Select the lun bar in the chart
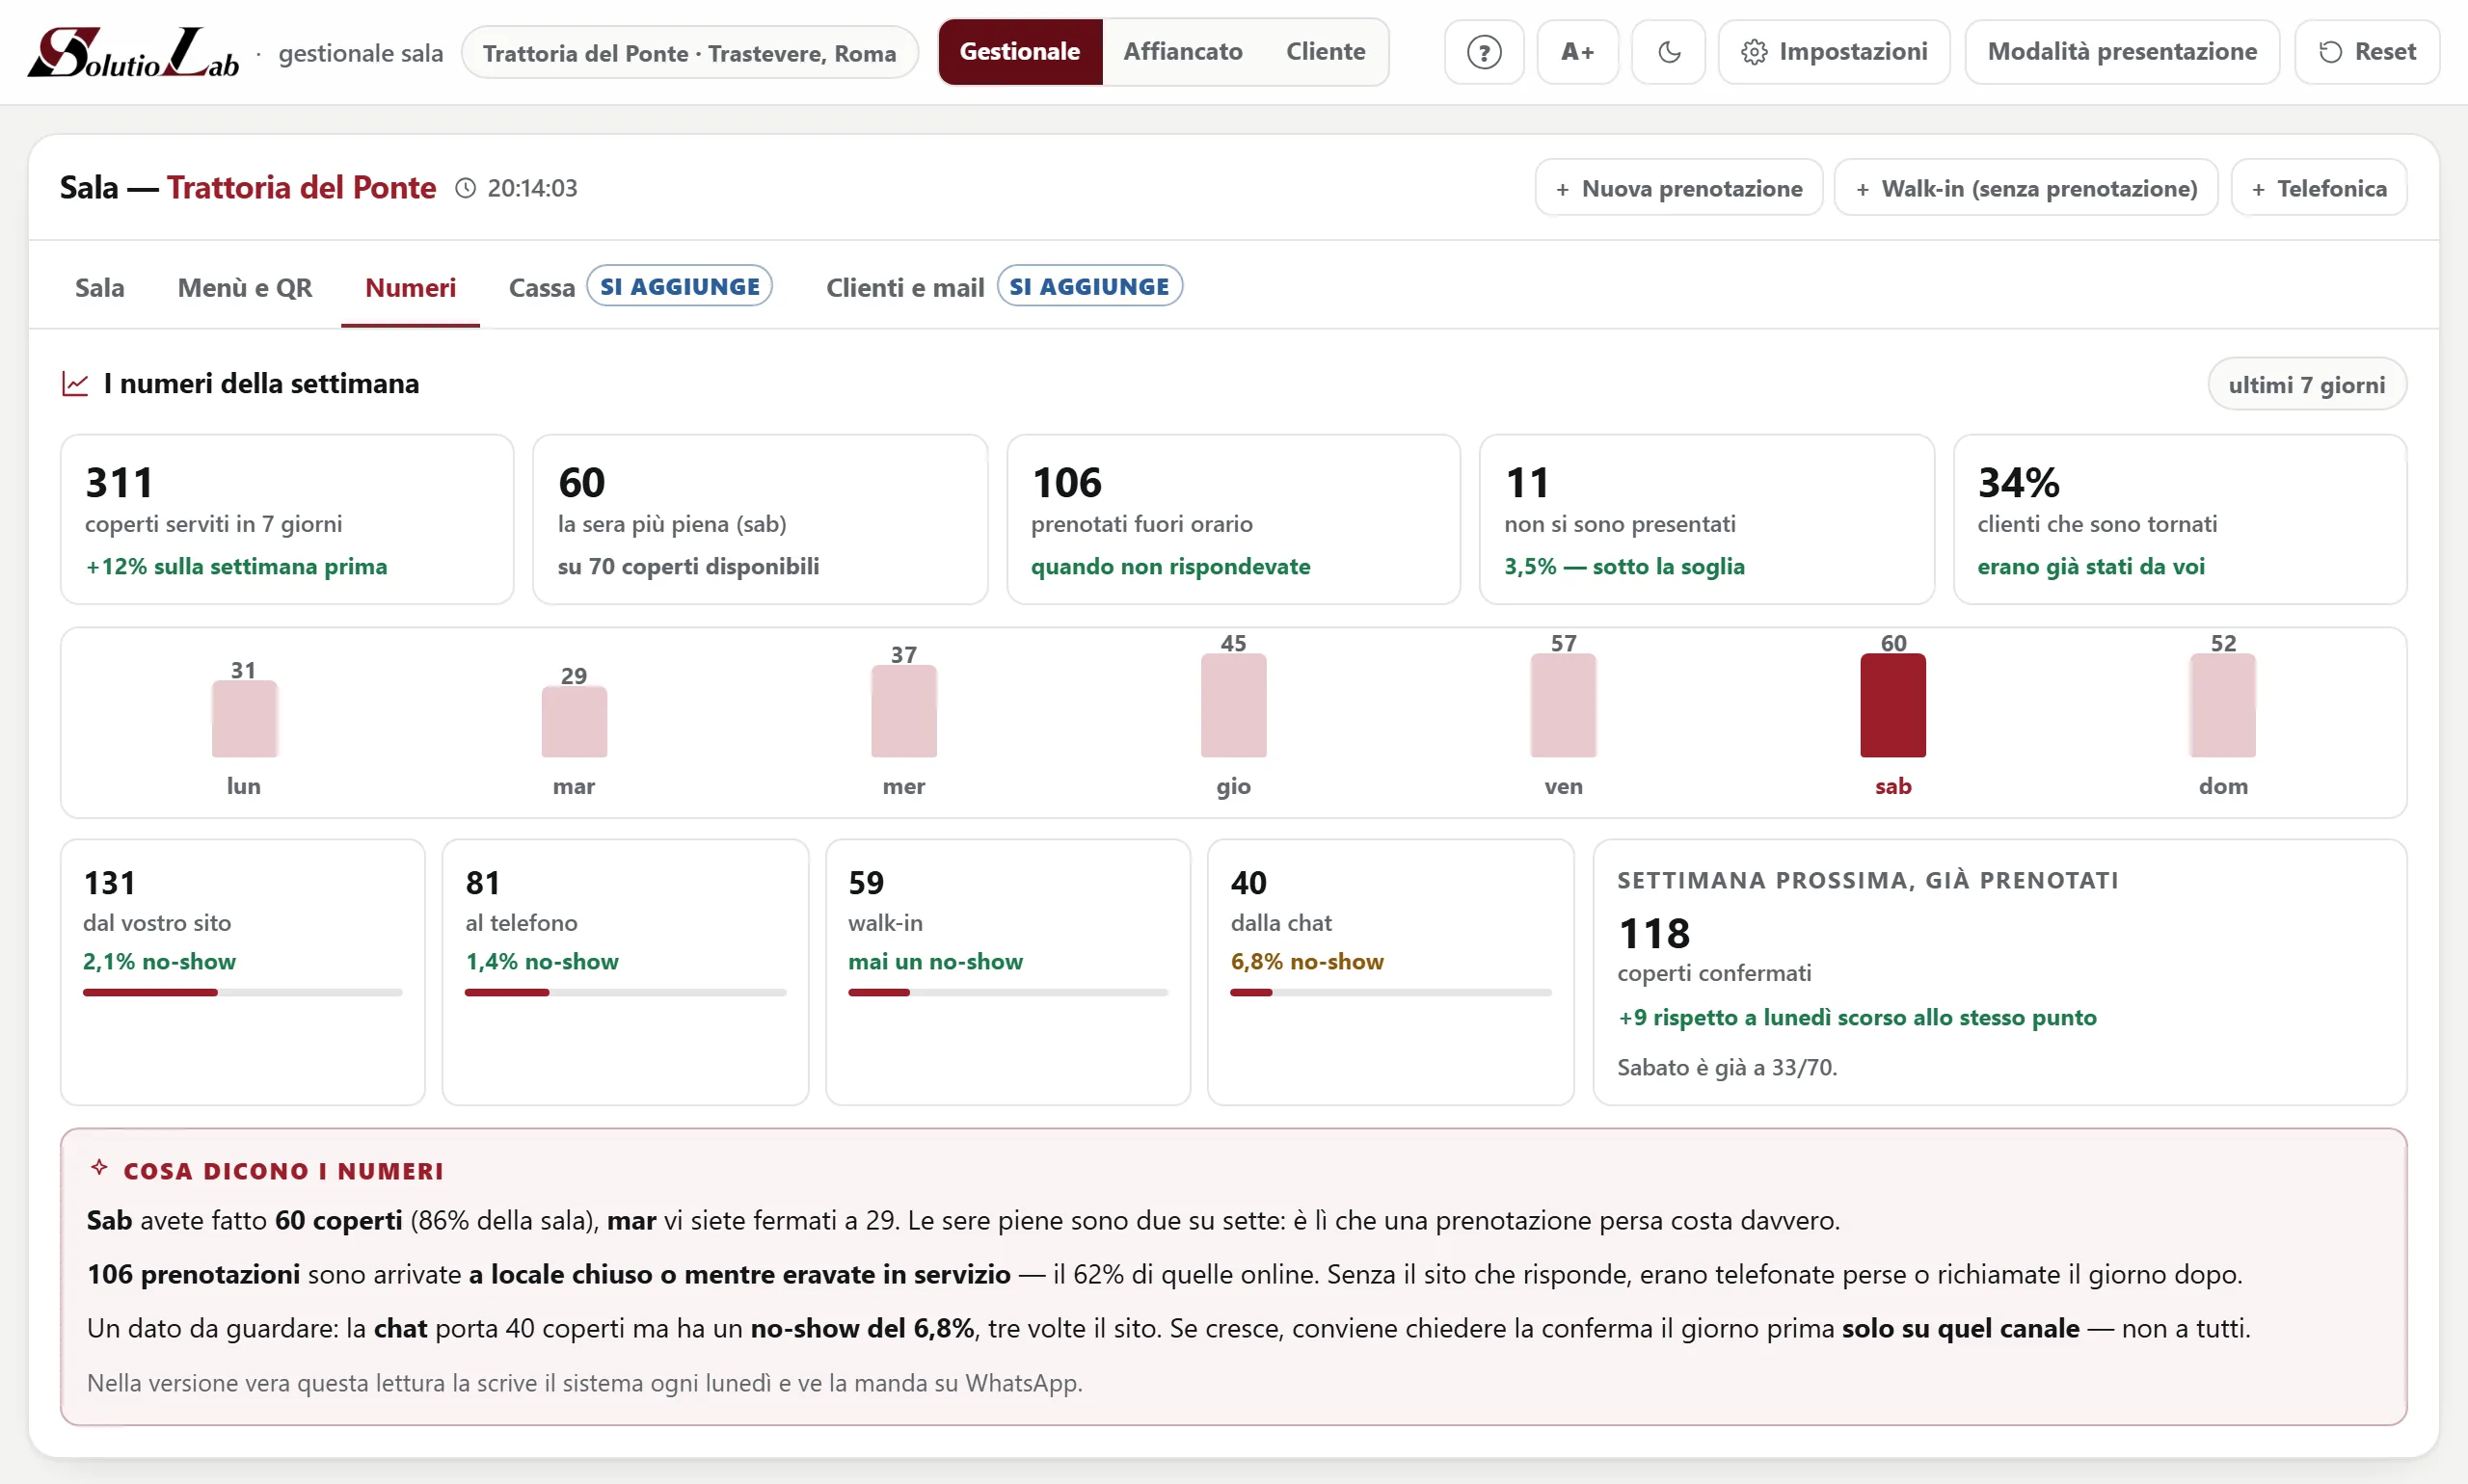This screenshot has height=1484, width=2468. point(244,719)
